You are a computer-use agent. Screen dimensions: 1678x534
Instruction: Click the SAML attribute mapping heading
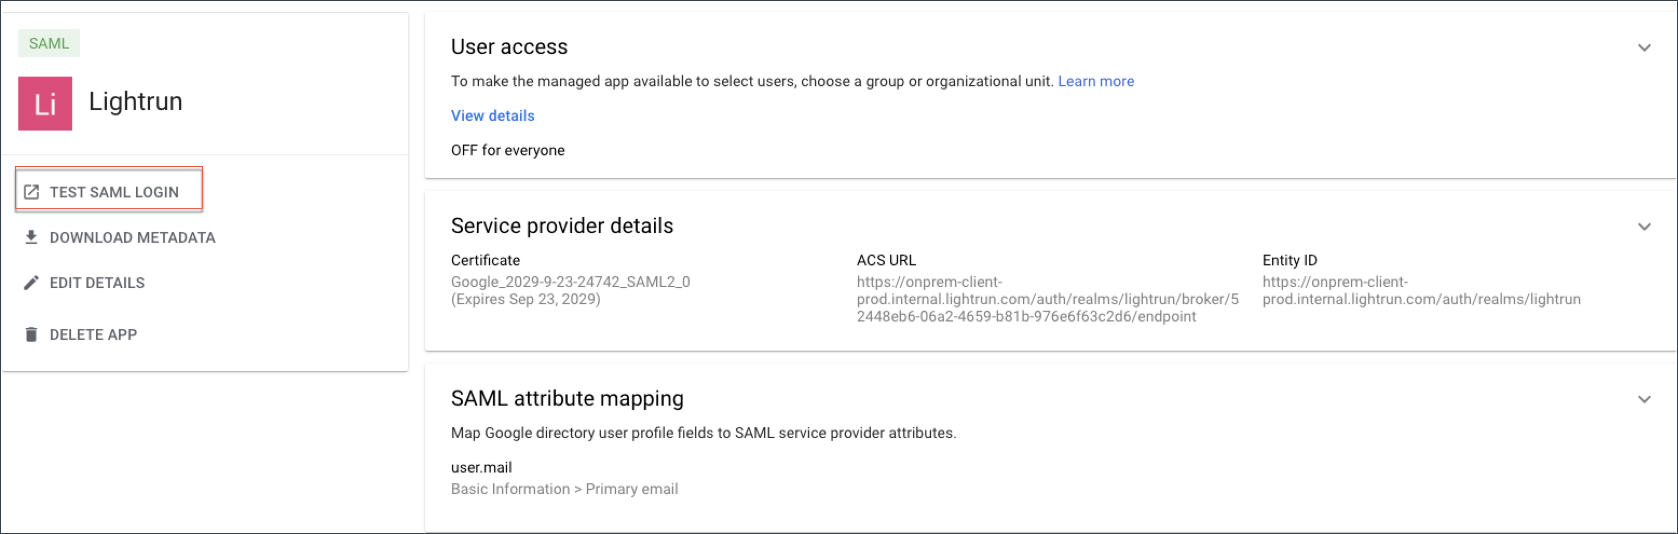click(x=567, y=399)
